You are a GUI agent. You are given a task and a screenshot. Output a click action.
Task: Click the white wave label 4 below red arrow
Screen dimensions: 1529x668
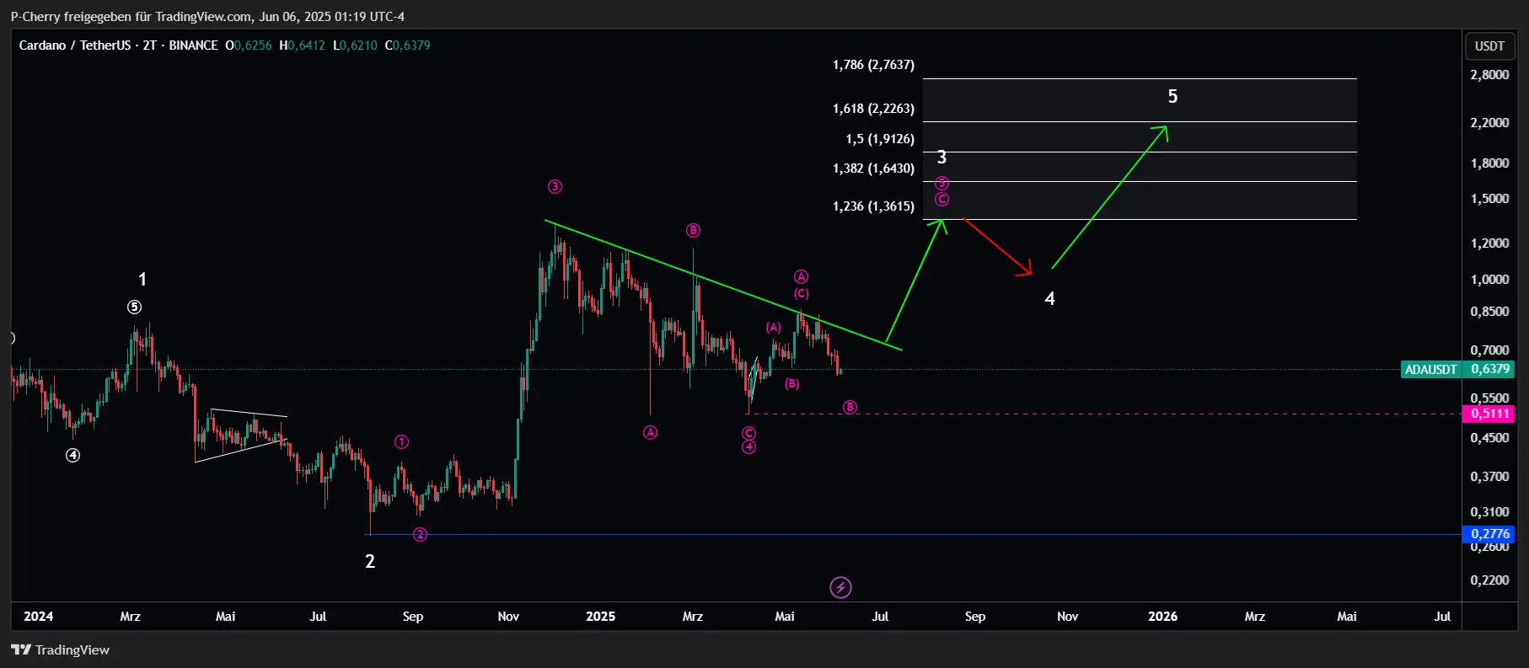click(1049, 298)
